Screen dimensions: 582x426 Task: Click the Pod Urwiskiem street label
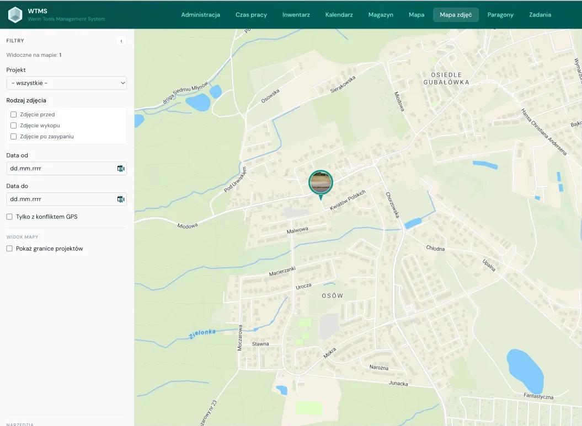pyautogui.click(x=235, y=180)
